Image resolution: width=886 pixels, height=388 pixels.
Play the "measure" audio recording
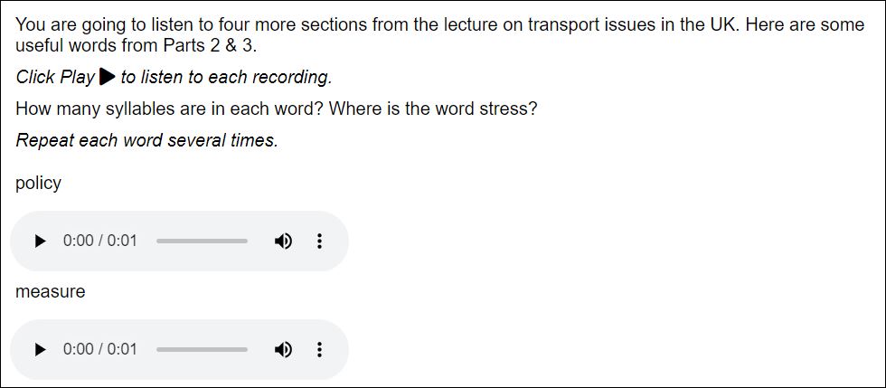(40, 349)
